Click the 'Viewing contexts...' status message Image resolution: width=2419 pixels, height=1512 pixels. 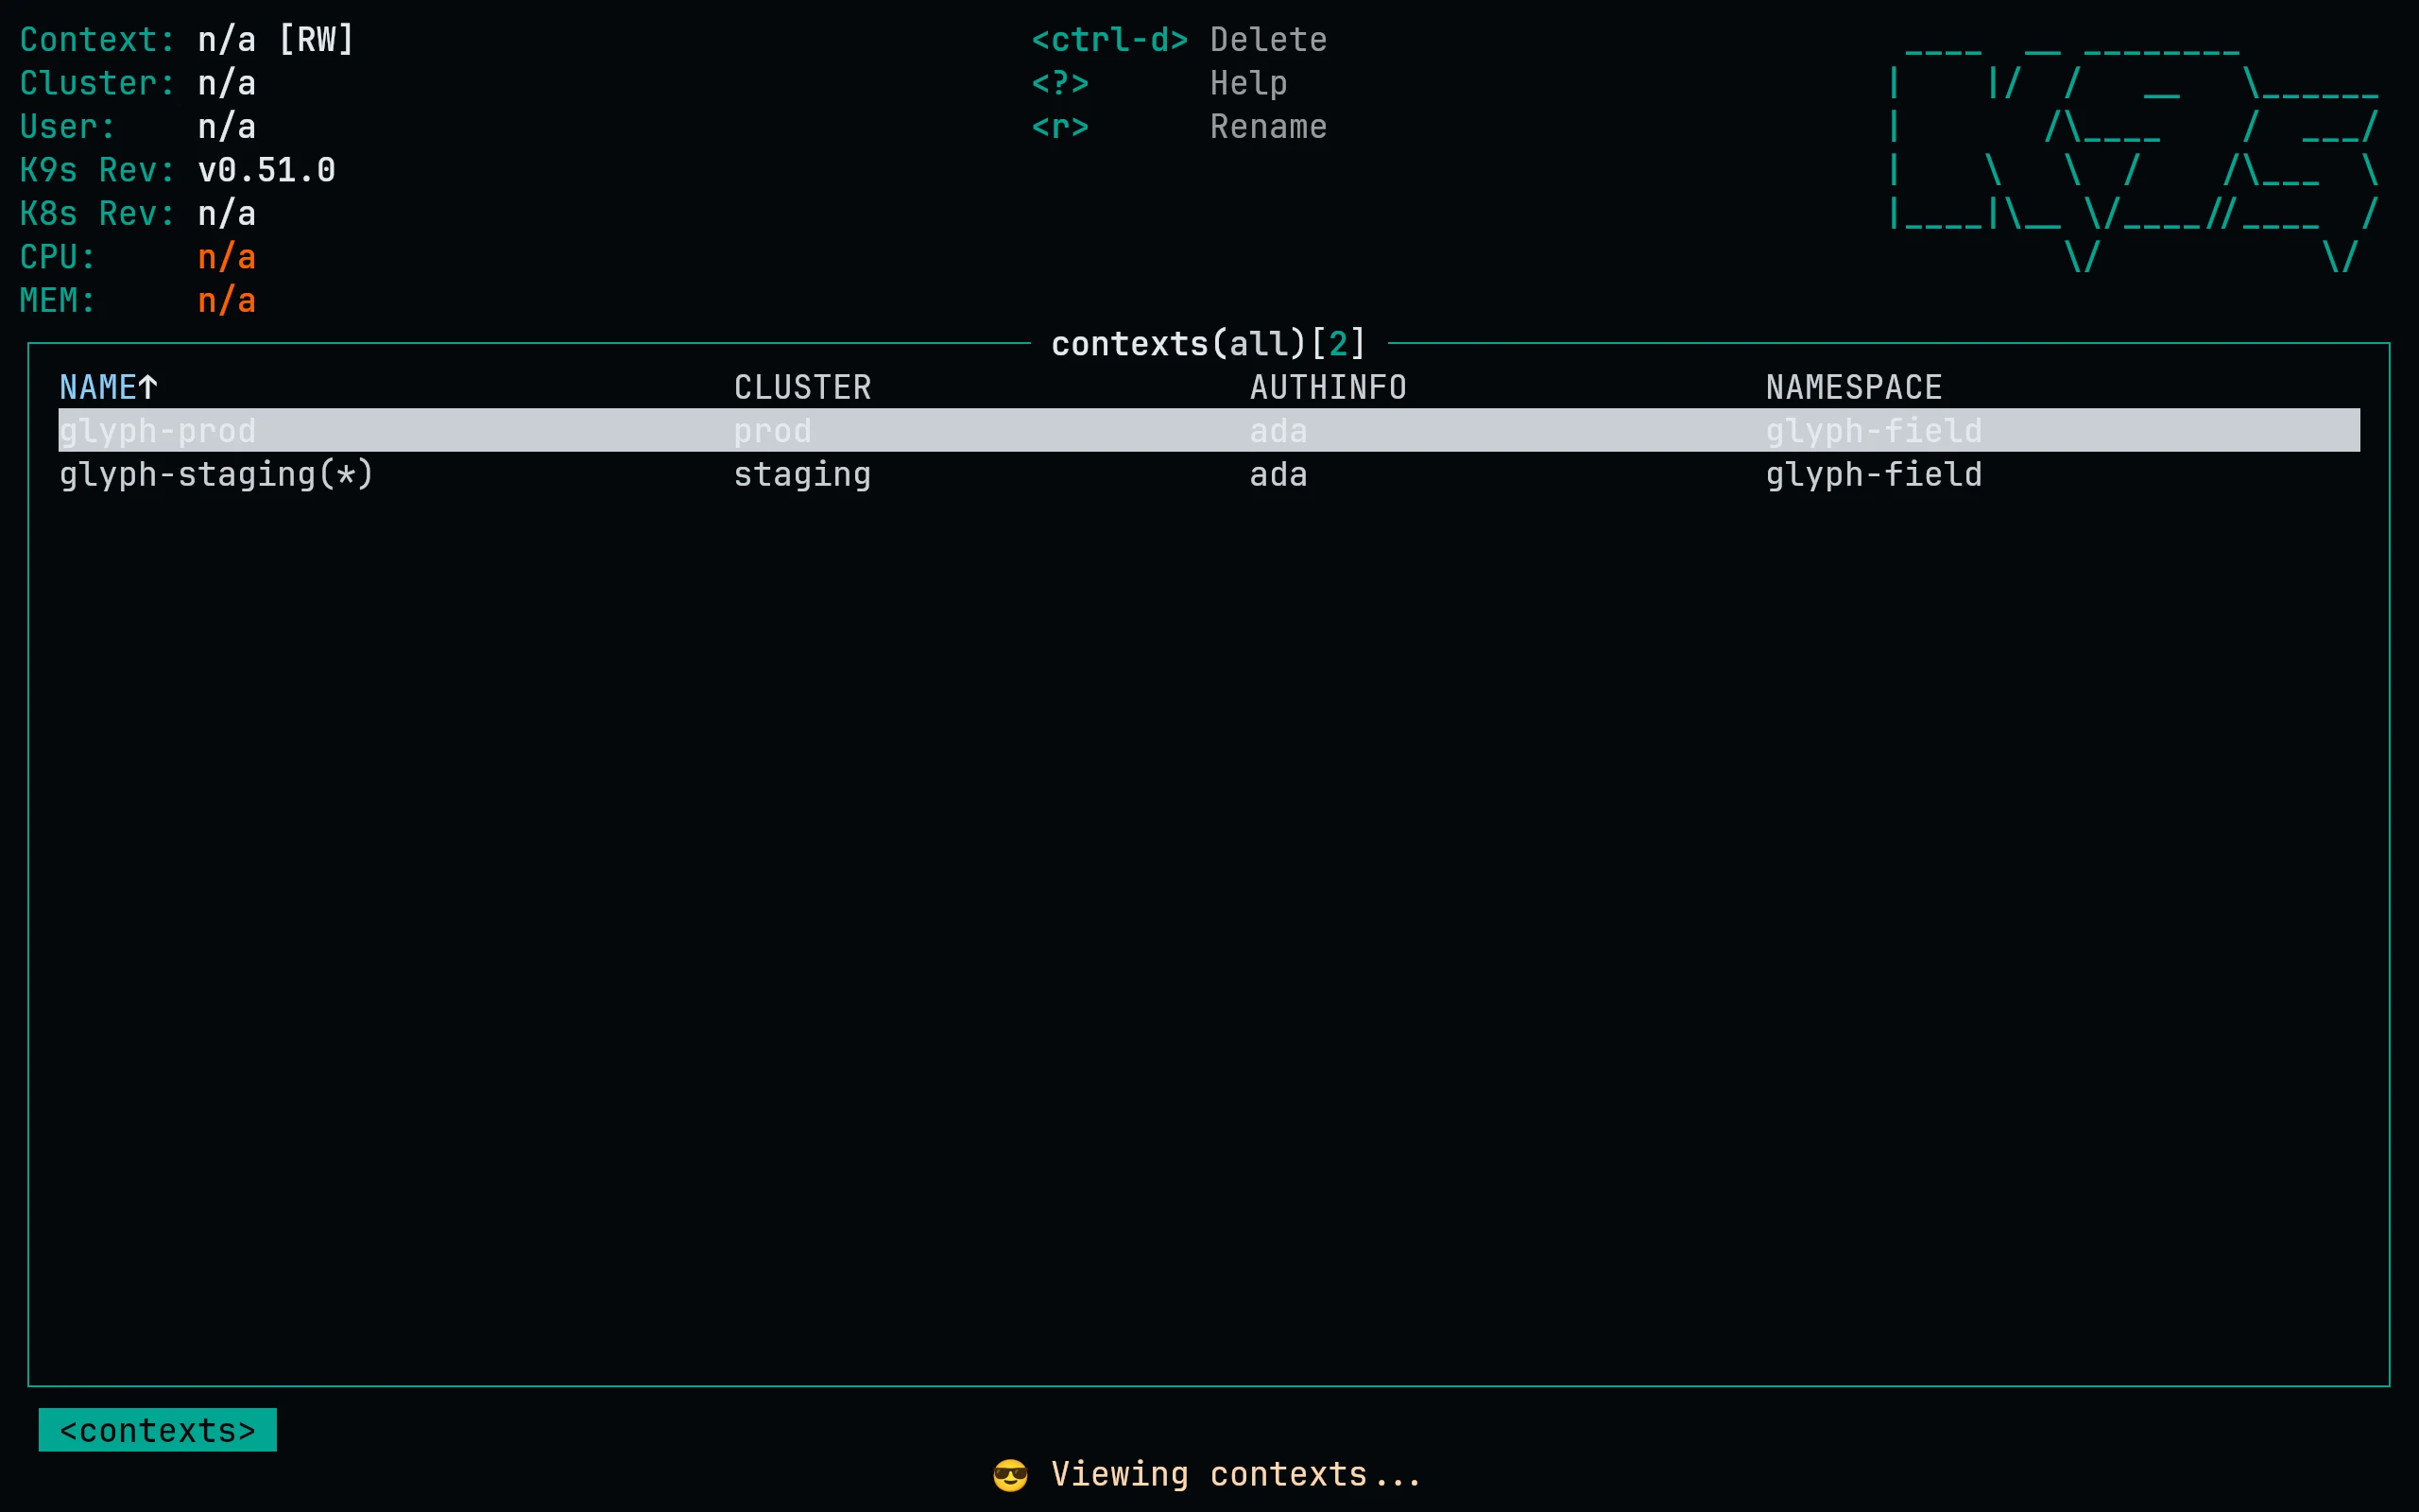1236,1475
